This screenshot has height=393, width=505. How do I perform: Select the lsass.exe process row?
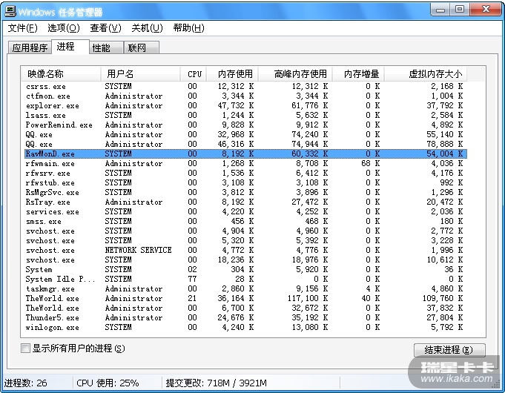[x=245, y=116]
